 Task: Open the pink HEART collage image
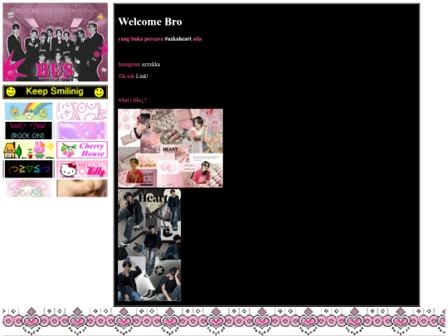(171, 148)
